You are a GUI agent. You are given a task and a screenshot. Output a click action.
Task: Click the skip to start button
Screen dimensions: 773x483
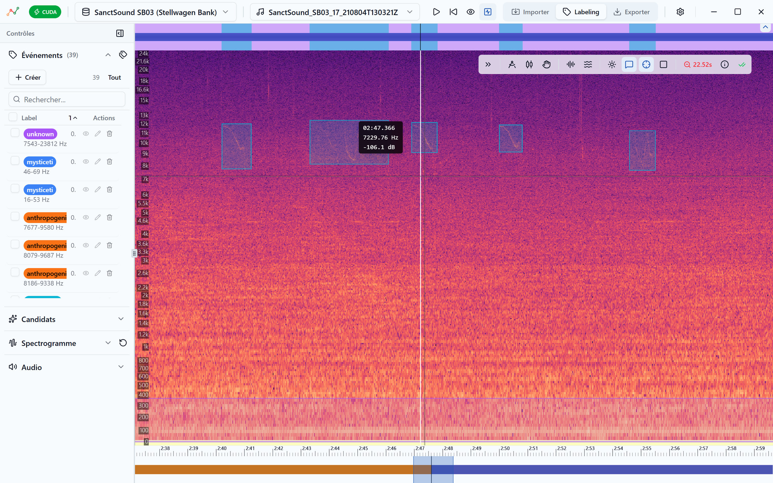click(x=453, y=12)
